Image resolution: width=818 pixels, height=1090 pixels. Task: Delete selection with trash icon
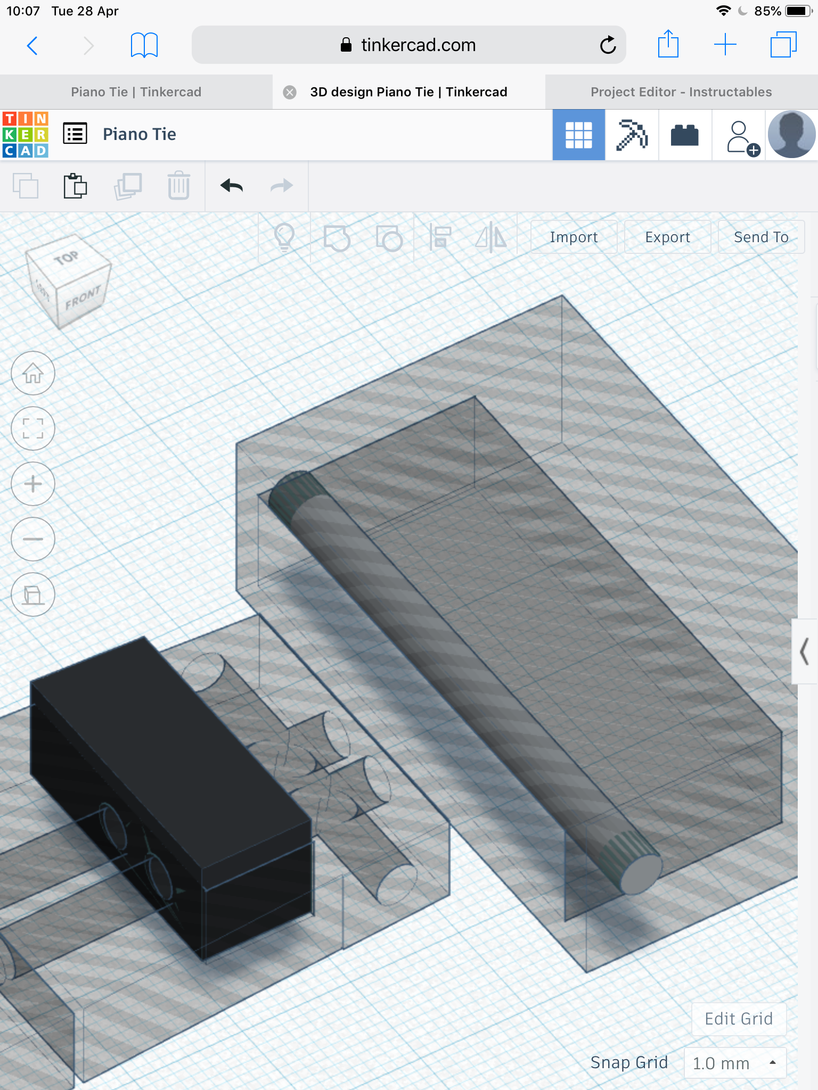pyautogui.click(x=179, y=185)
